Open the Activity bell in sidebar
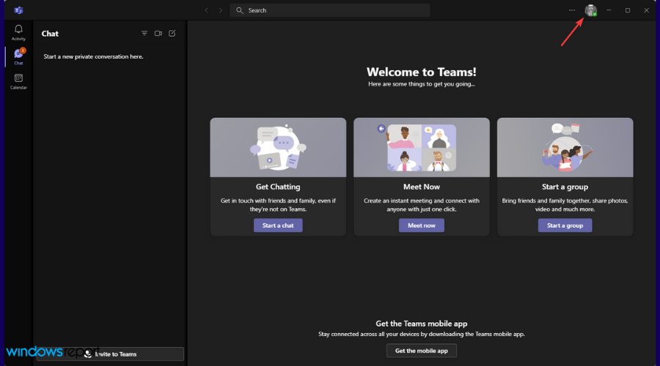Viewport: 660px width, 366px height. [18, 32]
